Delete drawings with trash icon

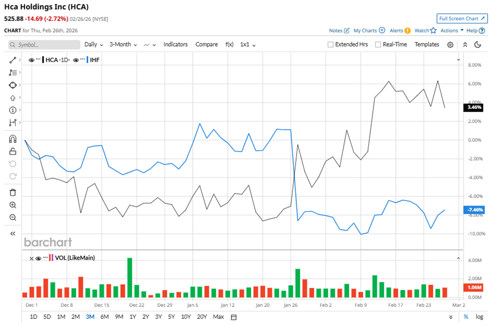(13, 192)
